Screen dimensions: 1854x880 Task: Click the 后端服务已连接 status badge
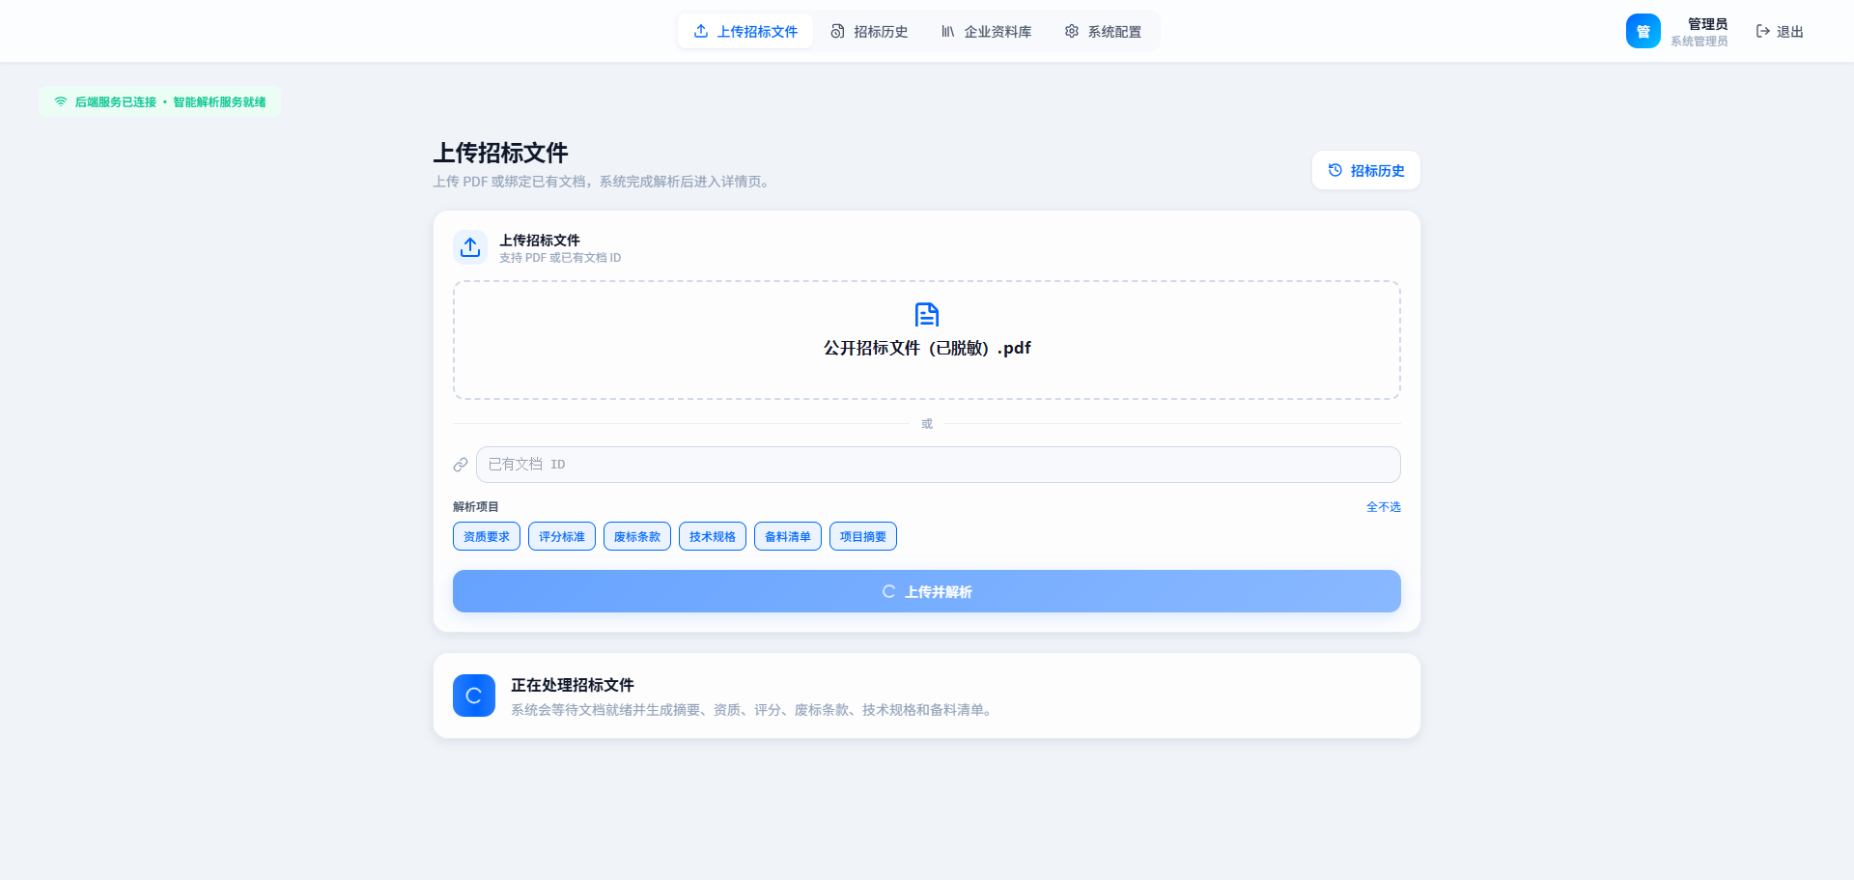[x=160, y=101]
